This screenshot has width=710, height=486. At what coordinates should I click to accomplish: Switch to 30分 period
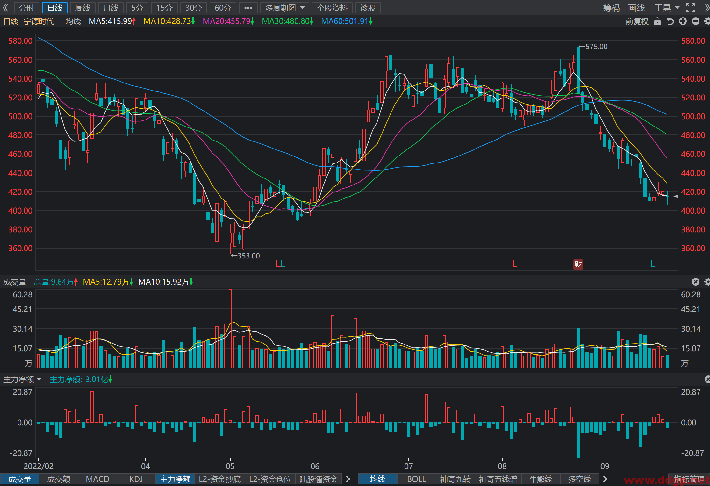[x=194, y=8]
